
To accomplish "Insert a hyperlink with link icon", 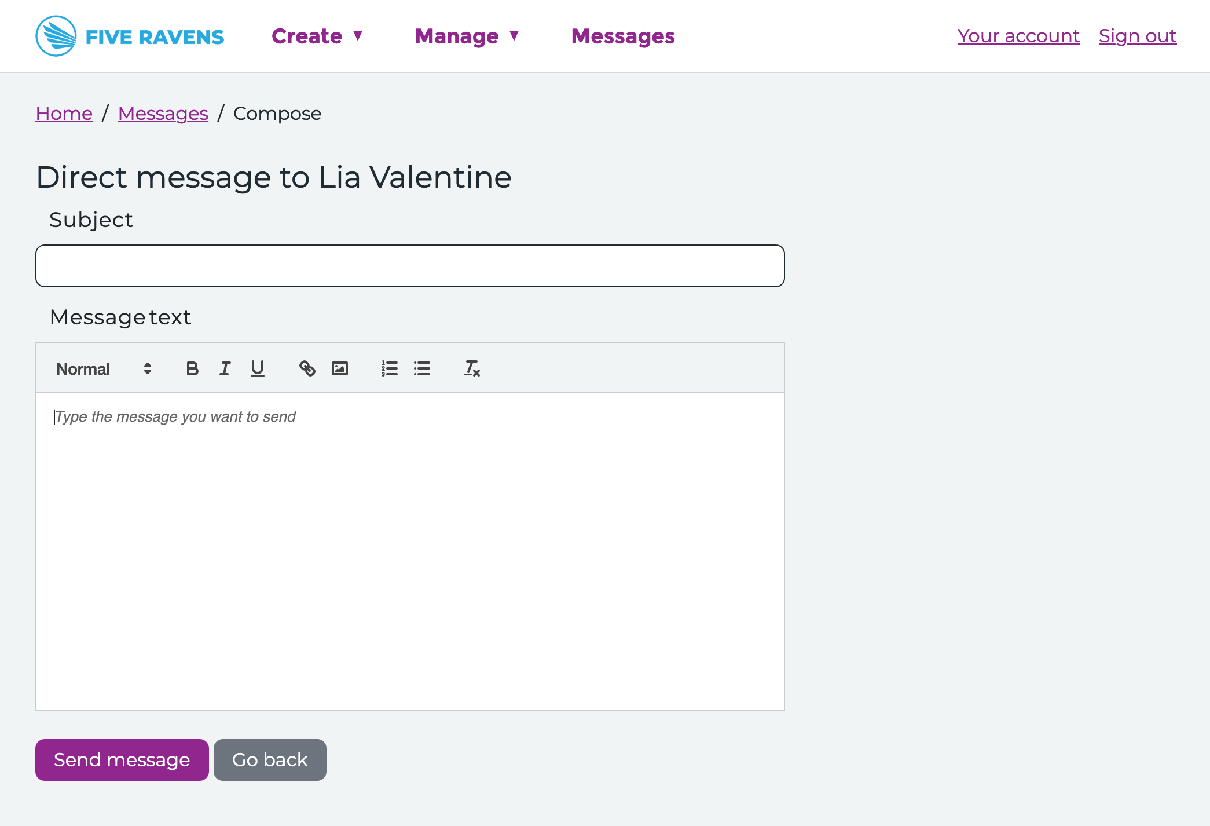I will pos(307,368).
